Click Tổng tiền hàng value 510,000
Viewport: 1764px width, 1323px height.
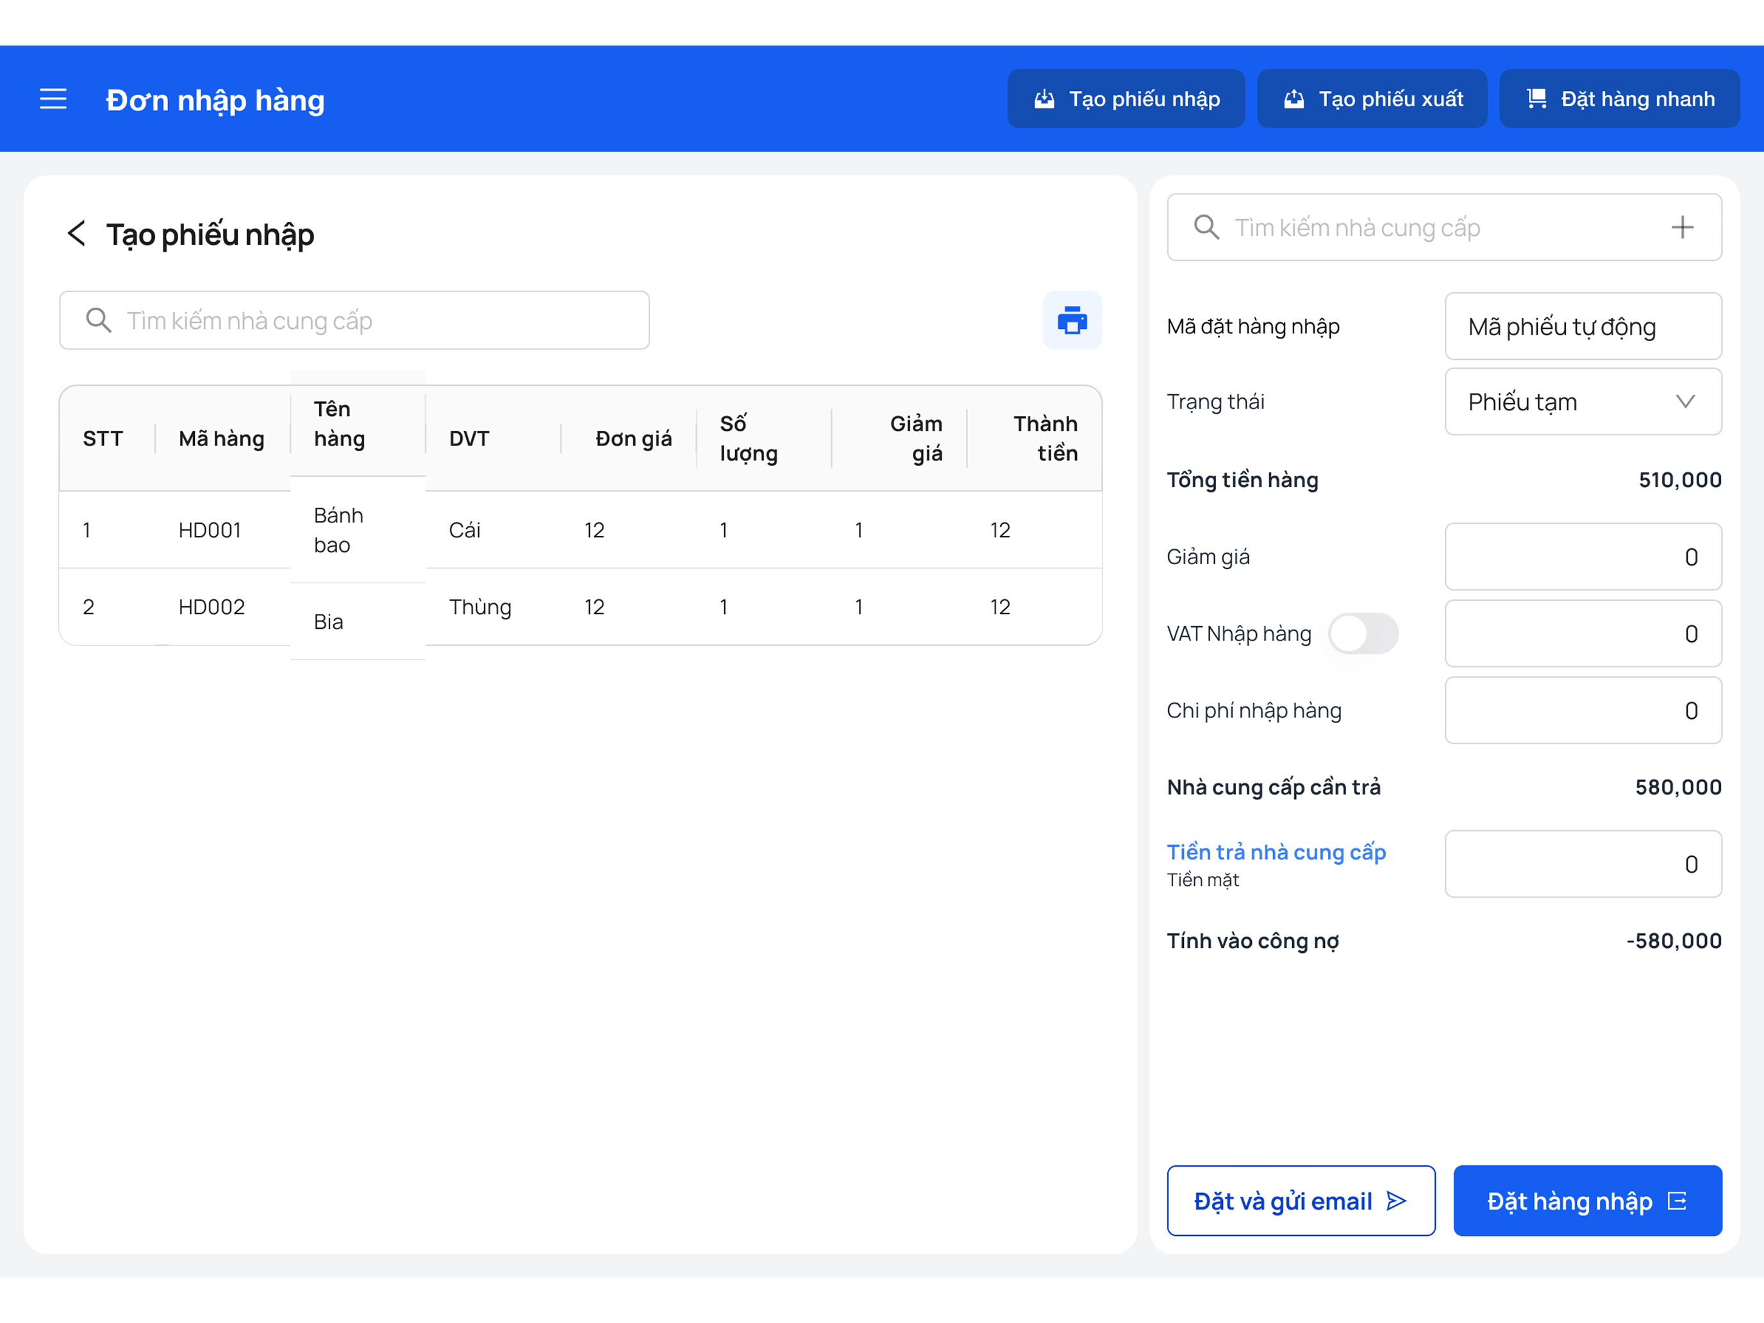coord(1680,480)
